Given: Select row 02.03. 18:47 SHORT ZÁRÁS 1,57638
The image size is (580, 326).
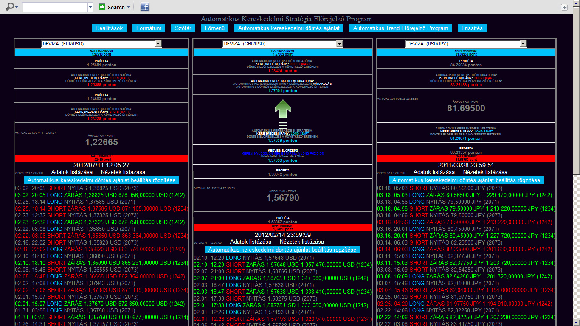Looking at the screenshot, I should [x=282, y=292].
